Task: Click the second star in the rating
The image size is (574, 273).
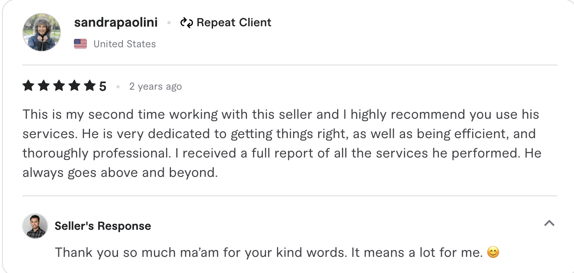Action: tap(44, 85)
